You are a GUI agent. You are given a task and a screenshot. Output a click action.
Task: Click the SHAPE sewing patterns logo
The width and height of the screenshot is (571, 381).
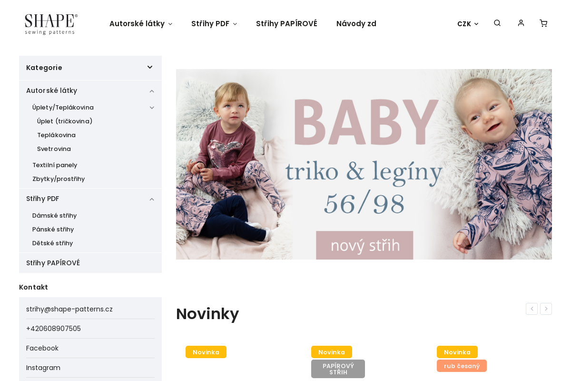coord(51,24)
